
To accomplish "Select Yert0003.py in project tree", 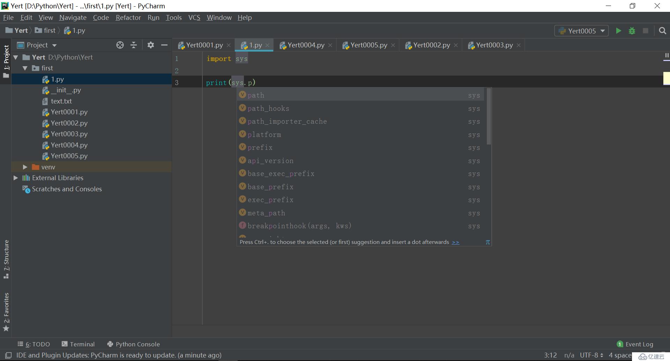I will 91,134.
